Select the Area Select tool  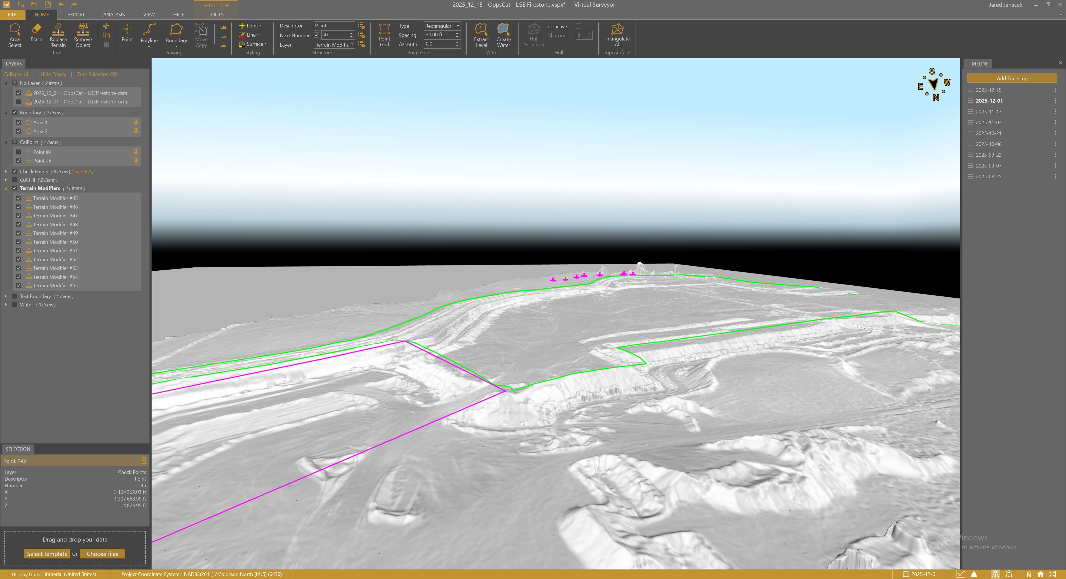click(14, 35)
